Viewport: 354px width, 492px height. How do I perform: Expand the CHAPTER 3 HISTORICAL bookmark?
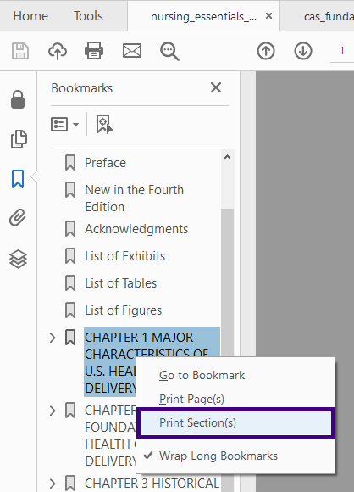(53, 484)
